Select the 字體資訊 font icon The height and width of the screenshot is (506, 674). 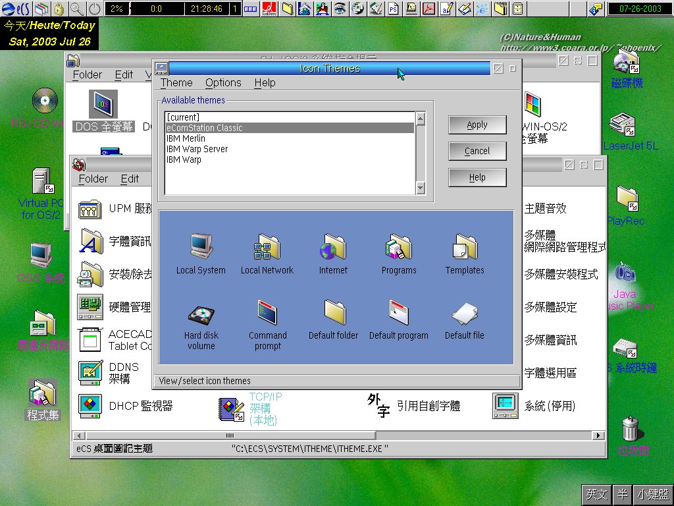(x=91, y=241)
